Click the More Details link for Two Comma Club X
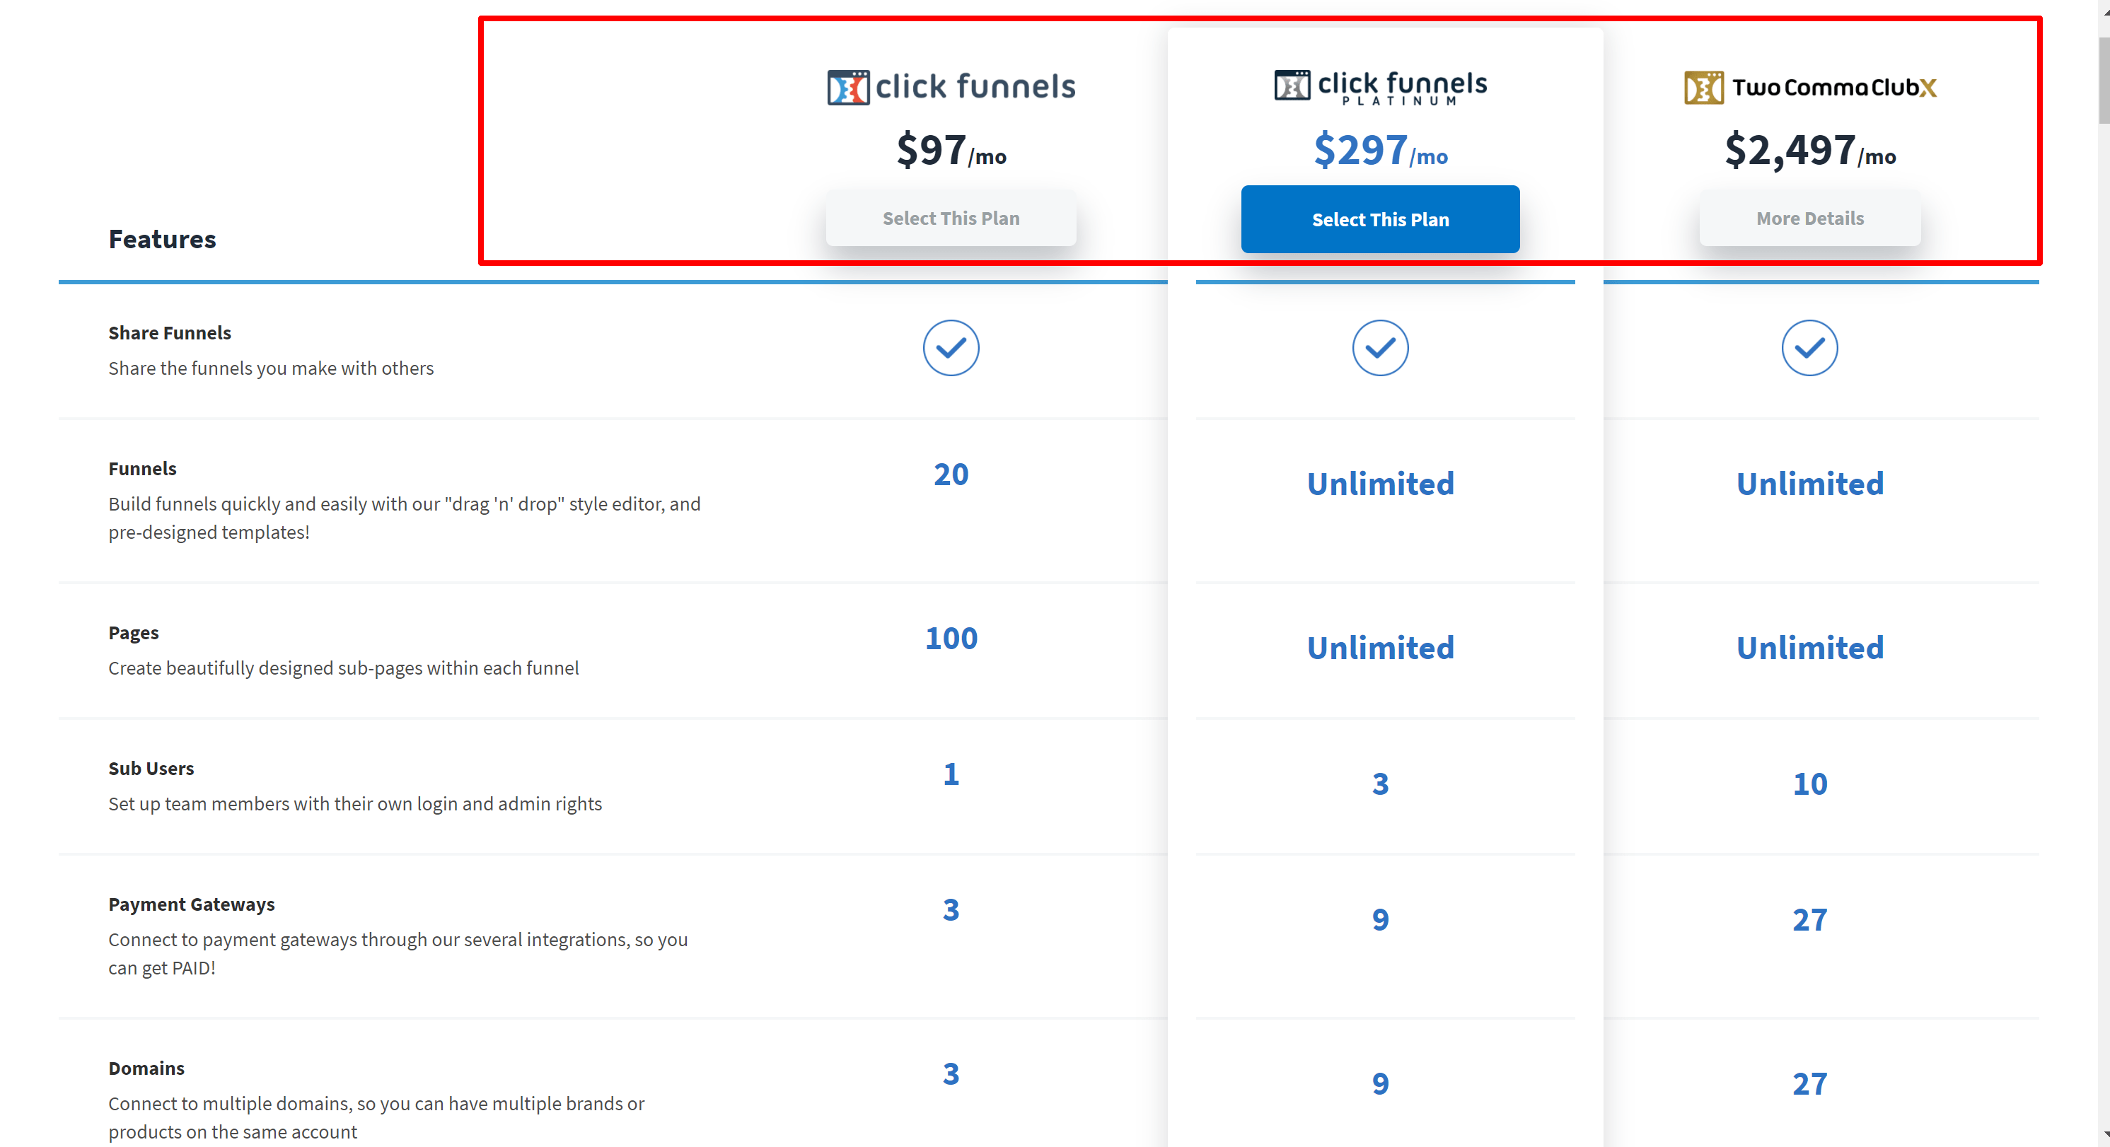 click(1808, 218)
